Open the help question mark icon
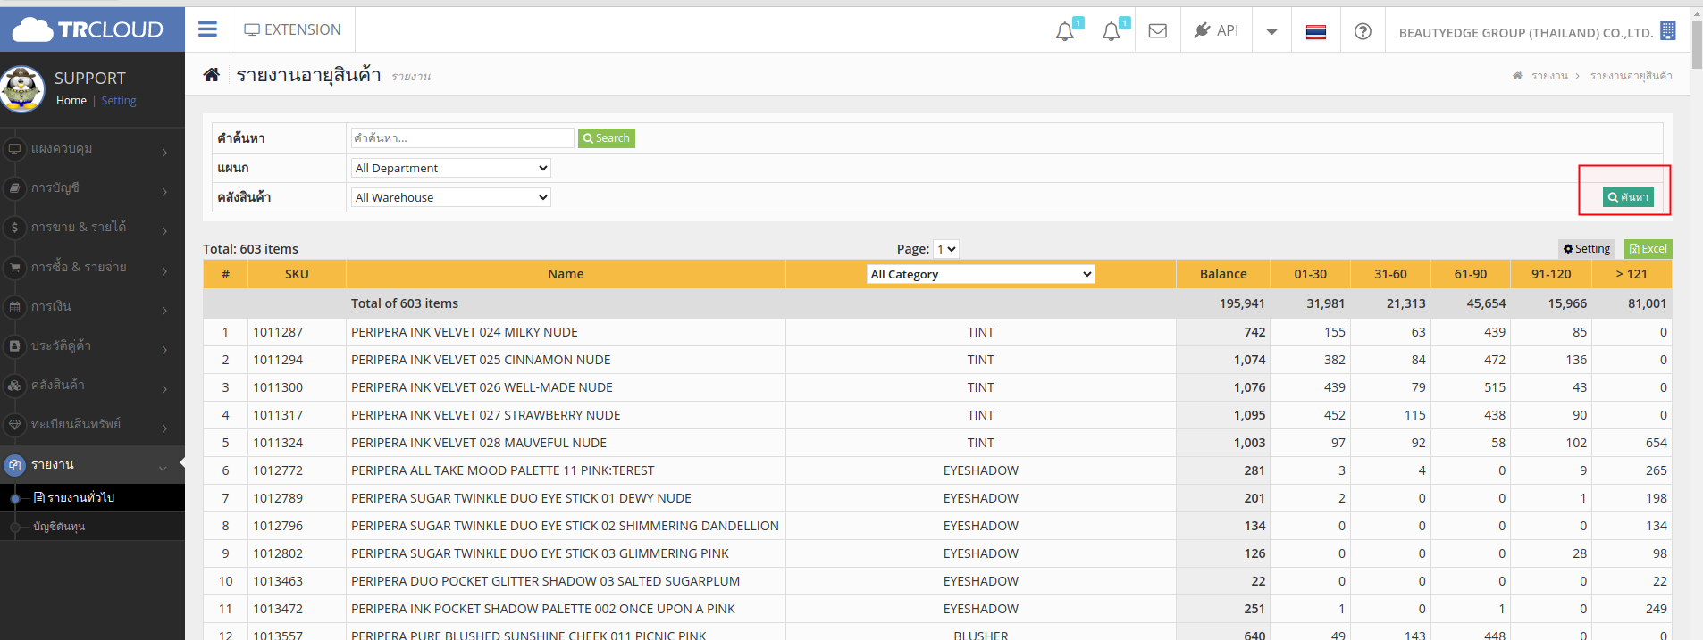This screenshot has width=1703, height=640. (x=1363, y=31)
